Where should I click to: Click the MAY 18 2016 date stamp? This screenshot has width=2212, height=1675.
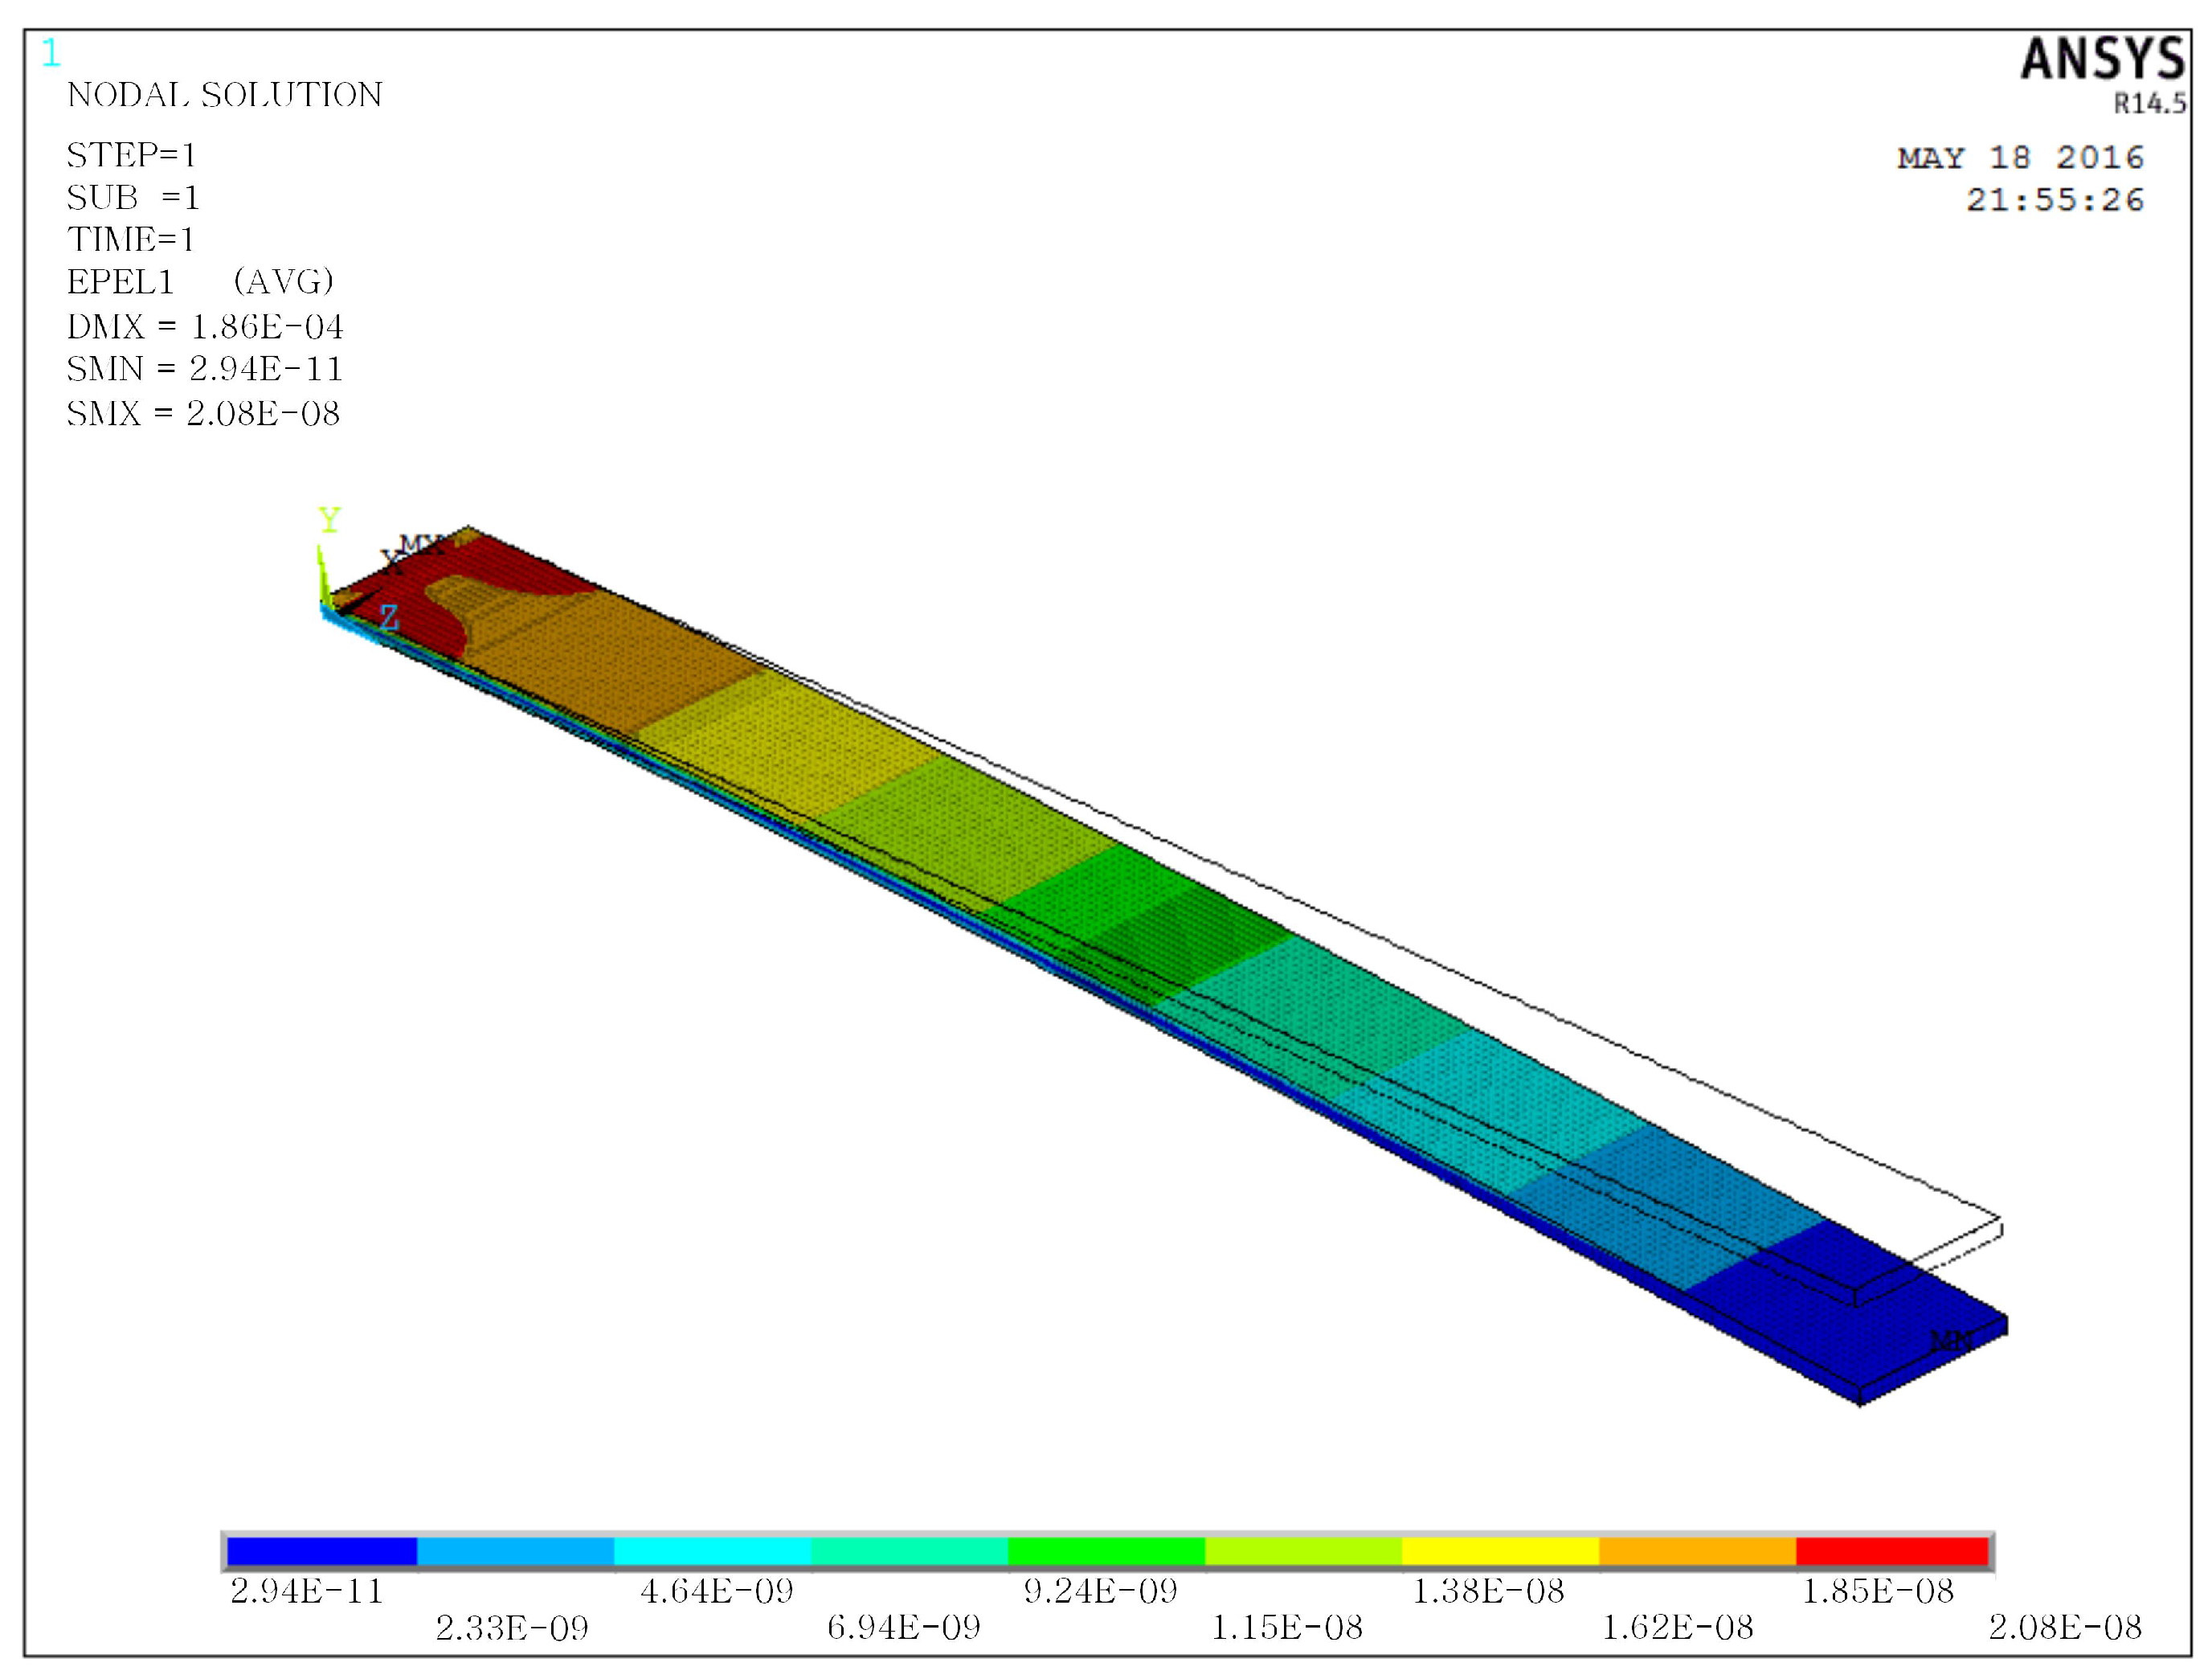2020,158
